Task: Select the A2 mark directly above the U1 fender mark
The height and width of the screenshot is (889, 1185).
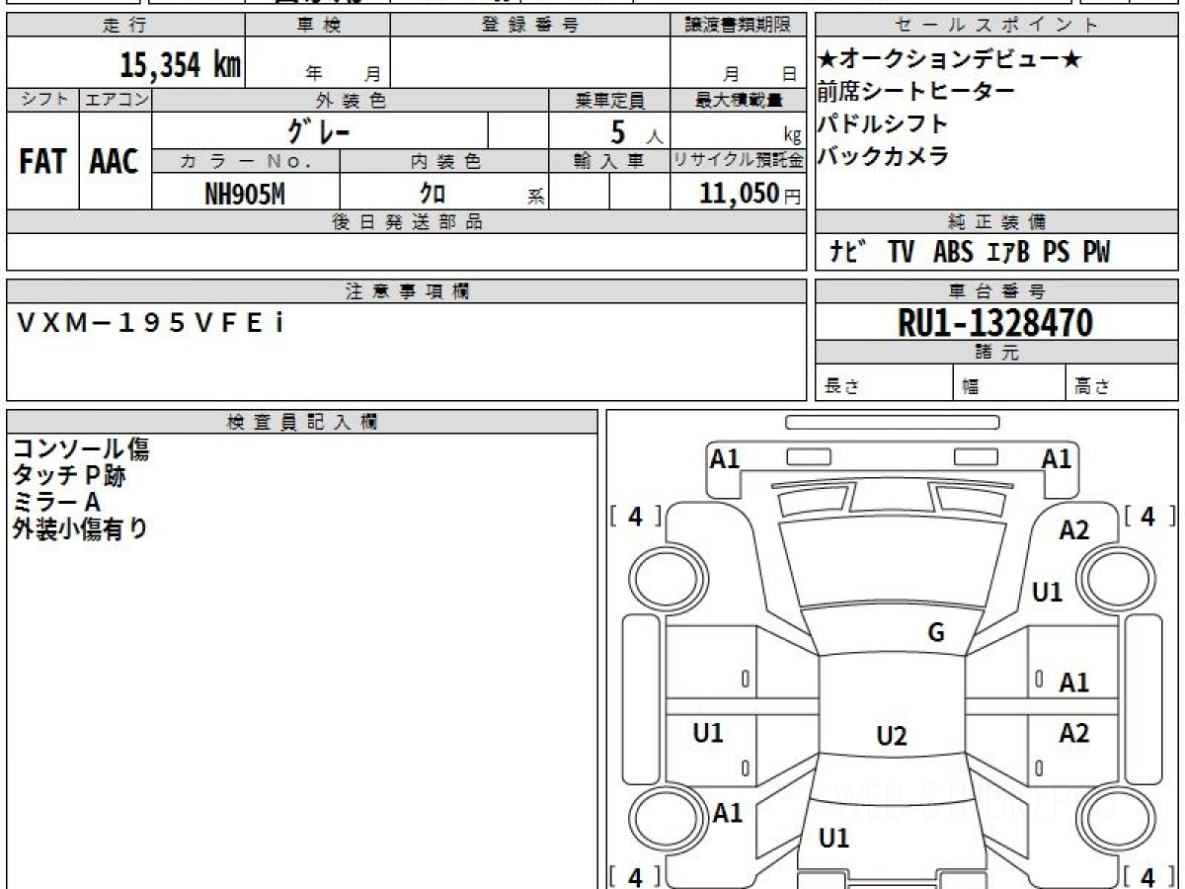Action: (1074, 530)
